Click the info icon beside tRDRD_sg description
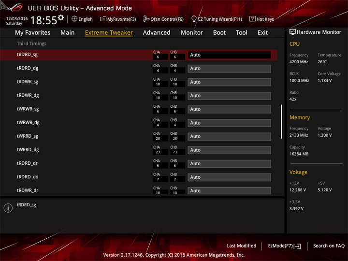Screen dimensions: 348x261 [8, 208]
